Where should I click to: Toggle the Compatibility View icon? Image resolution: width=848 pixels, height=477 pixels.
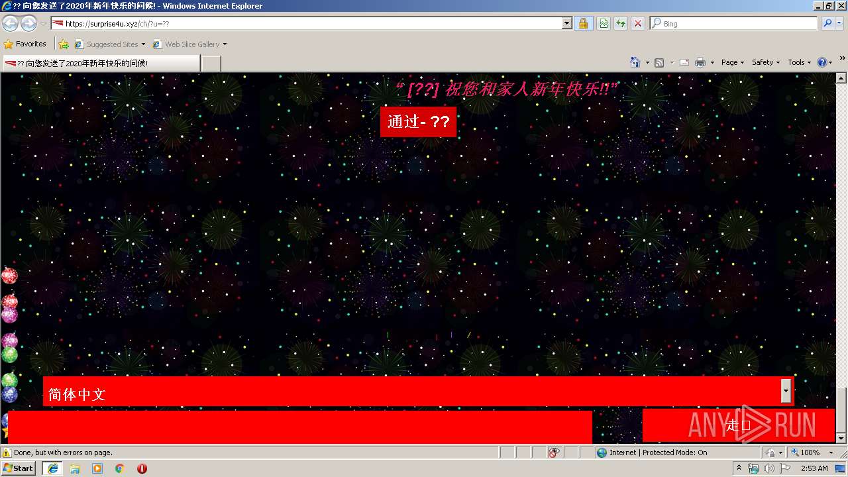tap(604, 23)
